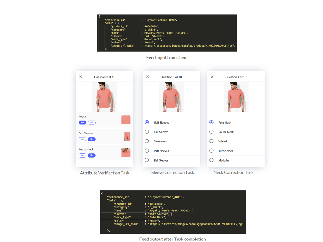Close the Sleeve Correction task card
Screen dimensions: 323x242
coord(148,77)
